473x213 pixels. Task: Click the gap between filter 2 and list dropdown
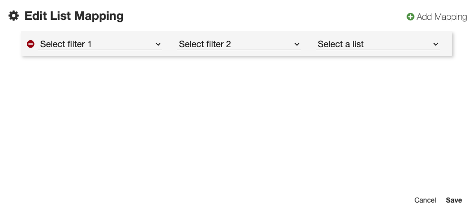308,44
